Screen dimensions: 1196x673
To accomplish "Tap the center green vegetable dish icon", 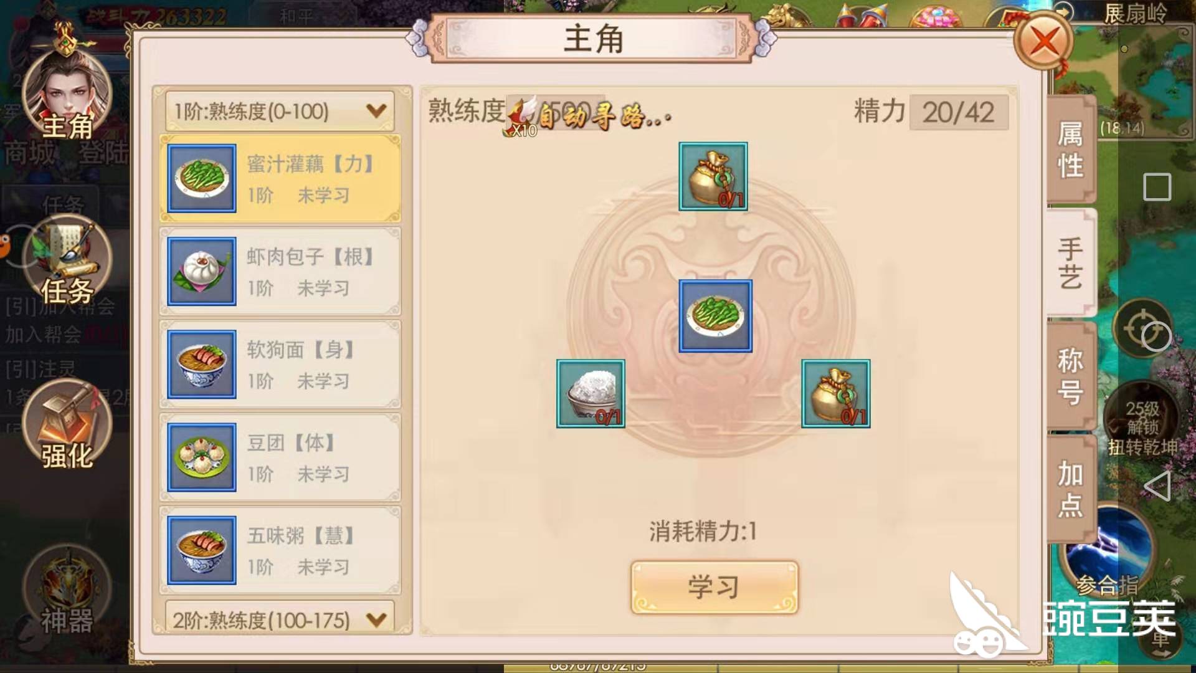I will (x=715, y=316).
